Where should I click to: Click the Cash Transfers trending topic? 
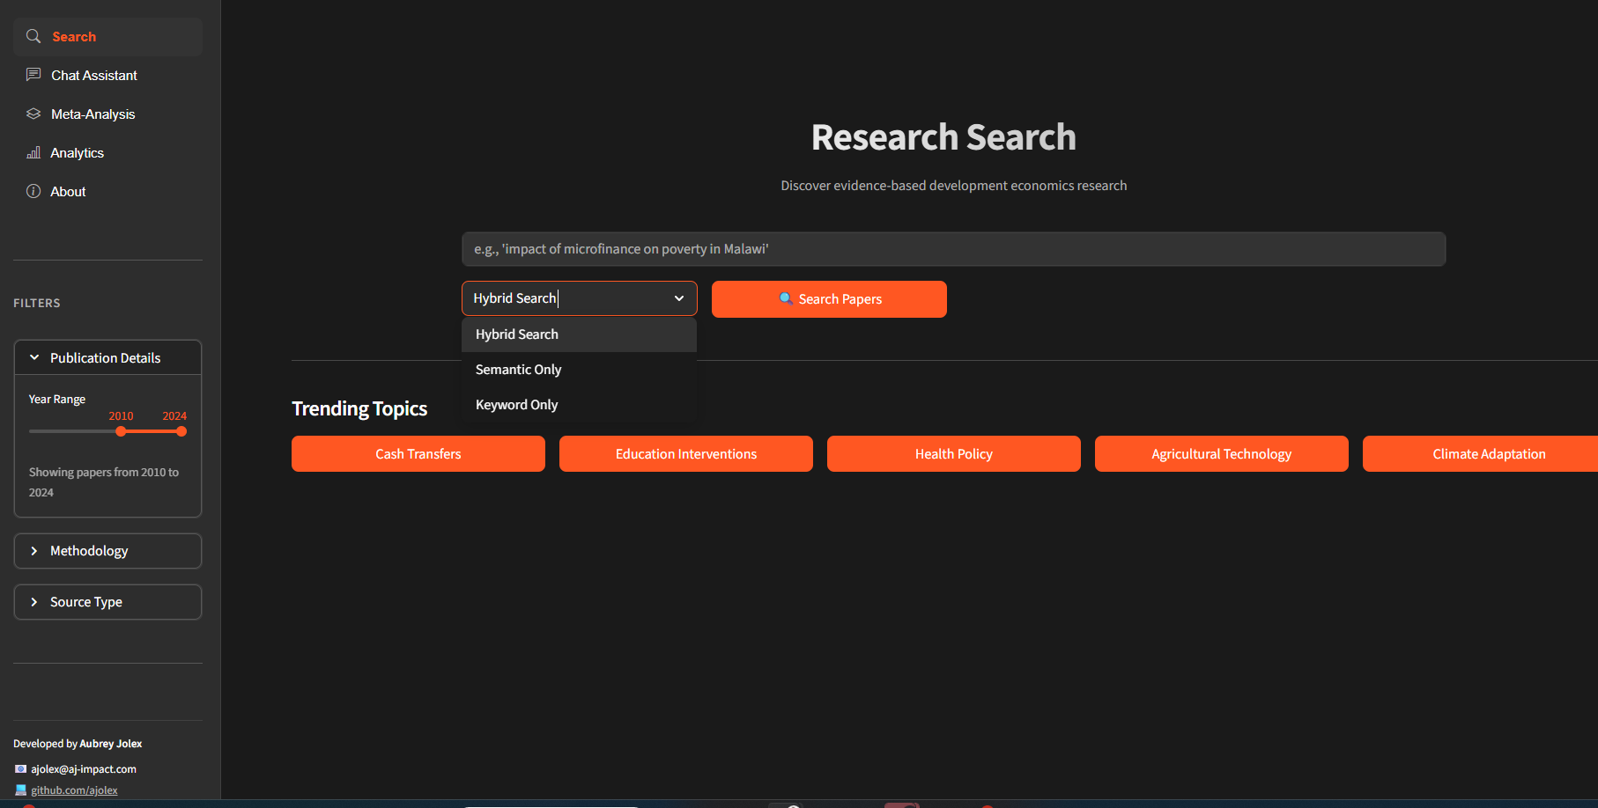tap(418, 454)
